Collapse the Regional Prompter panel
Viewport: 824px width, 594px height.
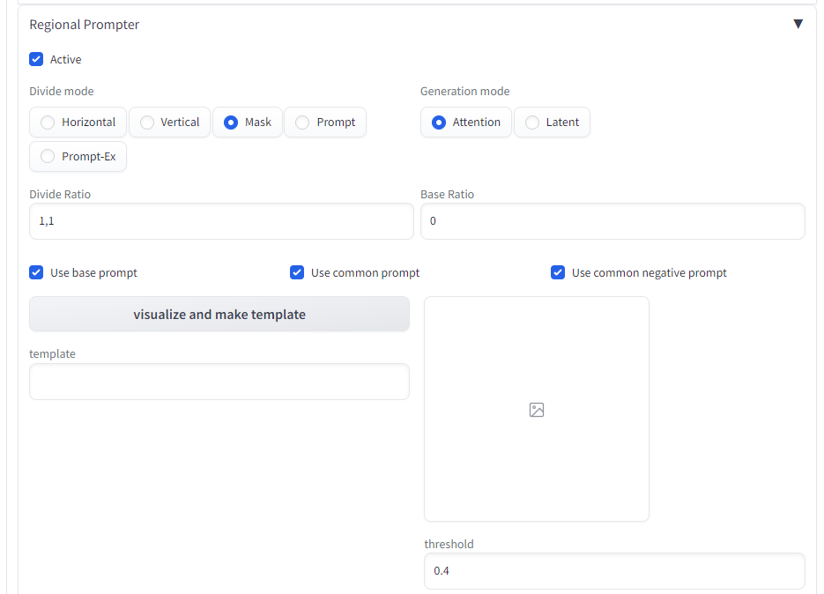tap(798, 23)
